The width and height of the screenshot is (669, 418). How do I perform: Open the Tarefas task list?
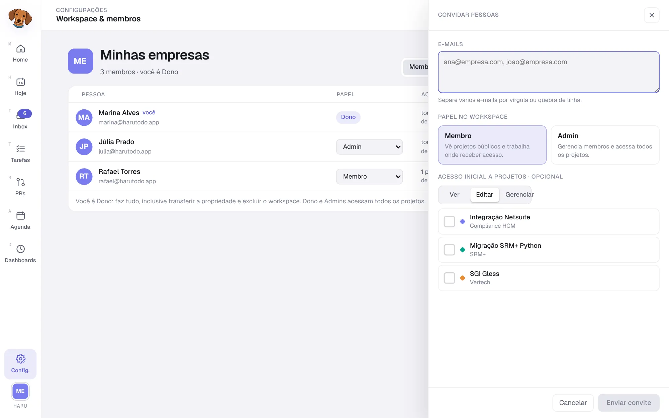[20, 154]
